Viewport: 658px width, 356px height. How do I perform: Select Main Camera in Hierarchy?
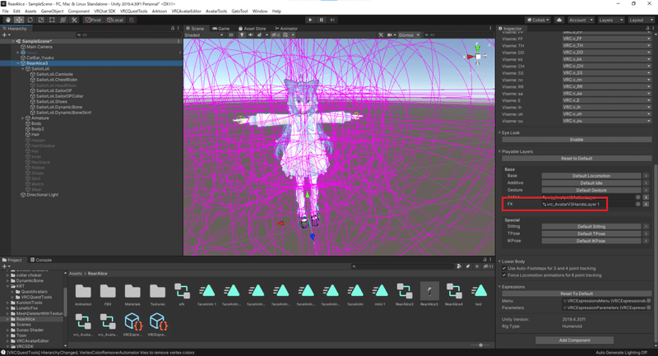tap(39, 47)
